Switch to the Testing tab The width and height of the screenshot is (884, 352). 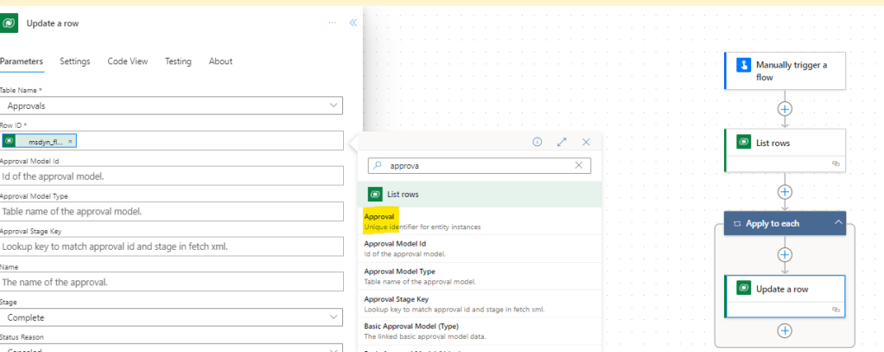pyautogui.click(x=178, y=61)
